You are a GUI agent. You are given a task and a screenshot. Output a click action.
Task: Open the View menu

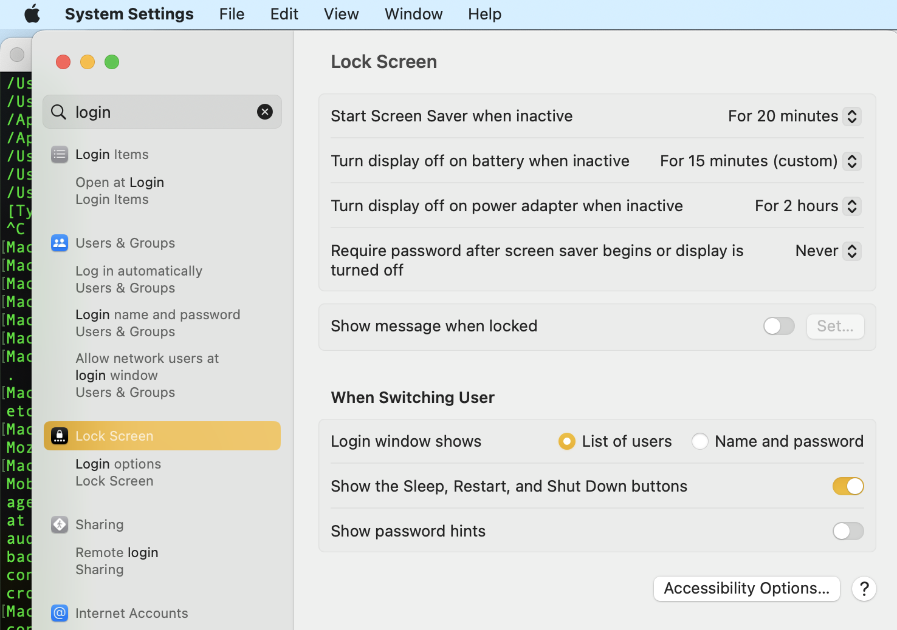point(341,14)
